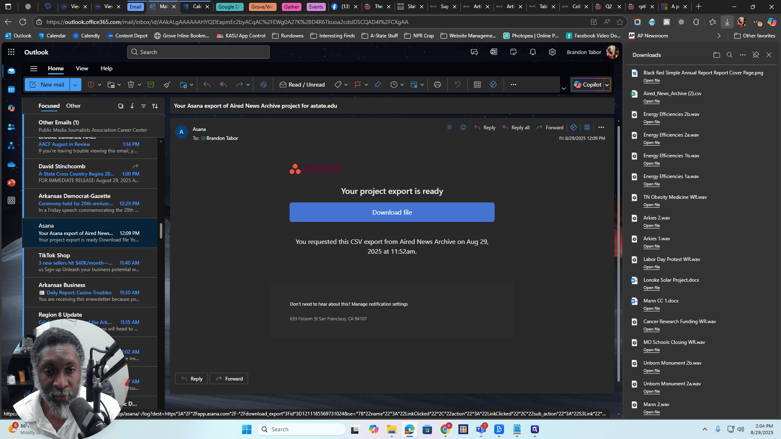Click the Delete trash icon in toolbar

point(131,85)
